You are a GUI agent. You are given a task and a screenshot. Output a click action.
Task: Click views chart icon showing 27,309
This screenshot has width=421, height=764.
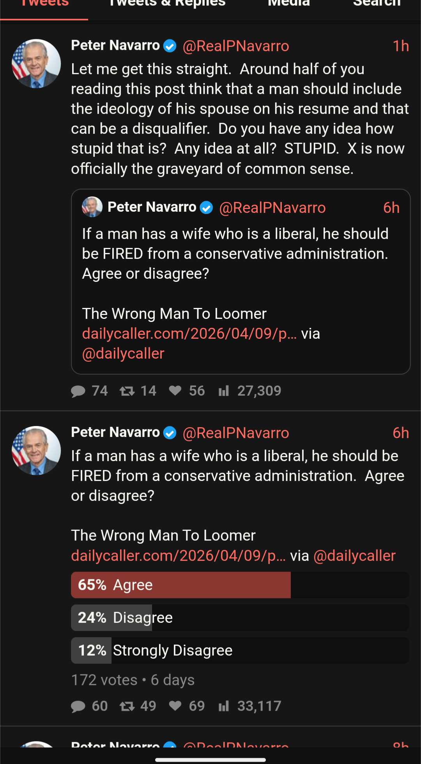coord(224,391)
